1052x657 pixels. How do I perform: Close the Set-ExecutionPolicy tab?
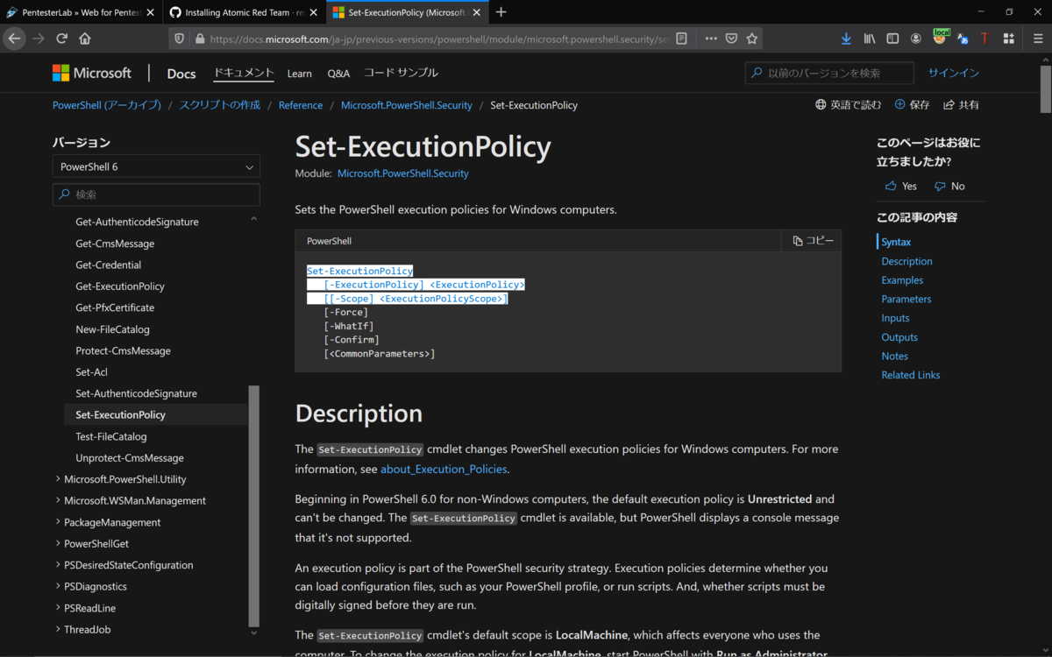[x=477, y=12]
